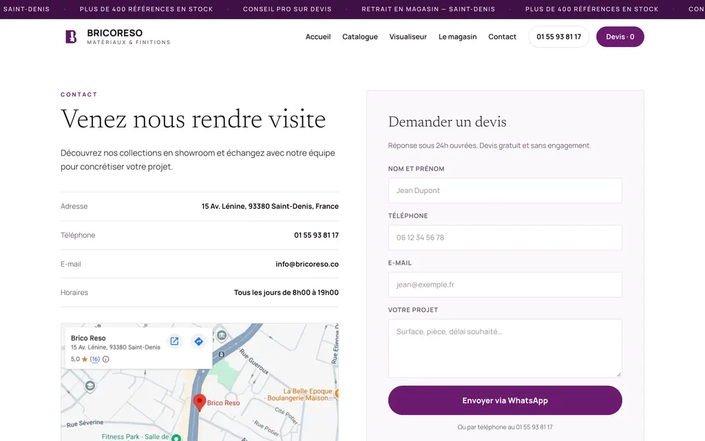The height and width of the screenshot is (441, 705).
Task: Click the grey museum marker at top of map
Action: 222,336
